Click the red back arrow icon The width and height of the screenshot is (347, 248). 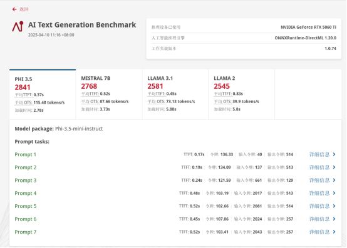[x=14, y=9]
